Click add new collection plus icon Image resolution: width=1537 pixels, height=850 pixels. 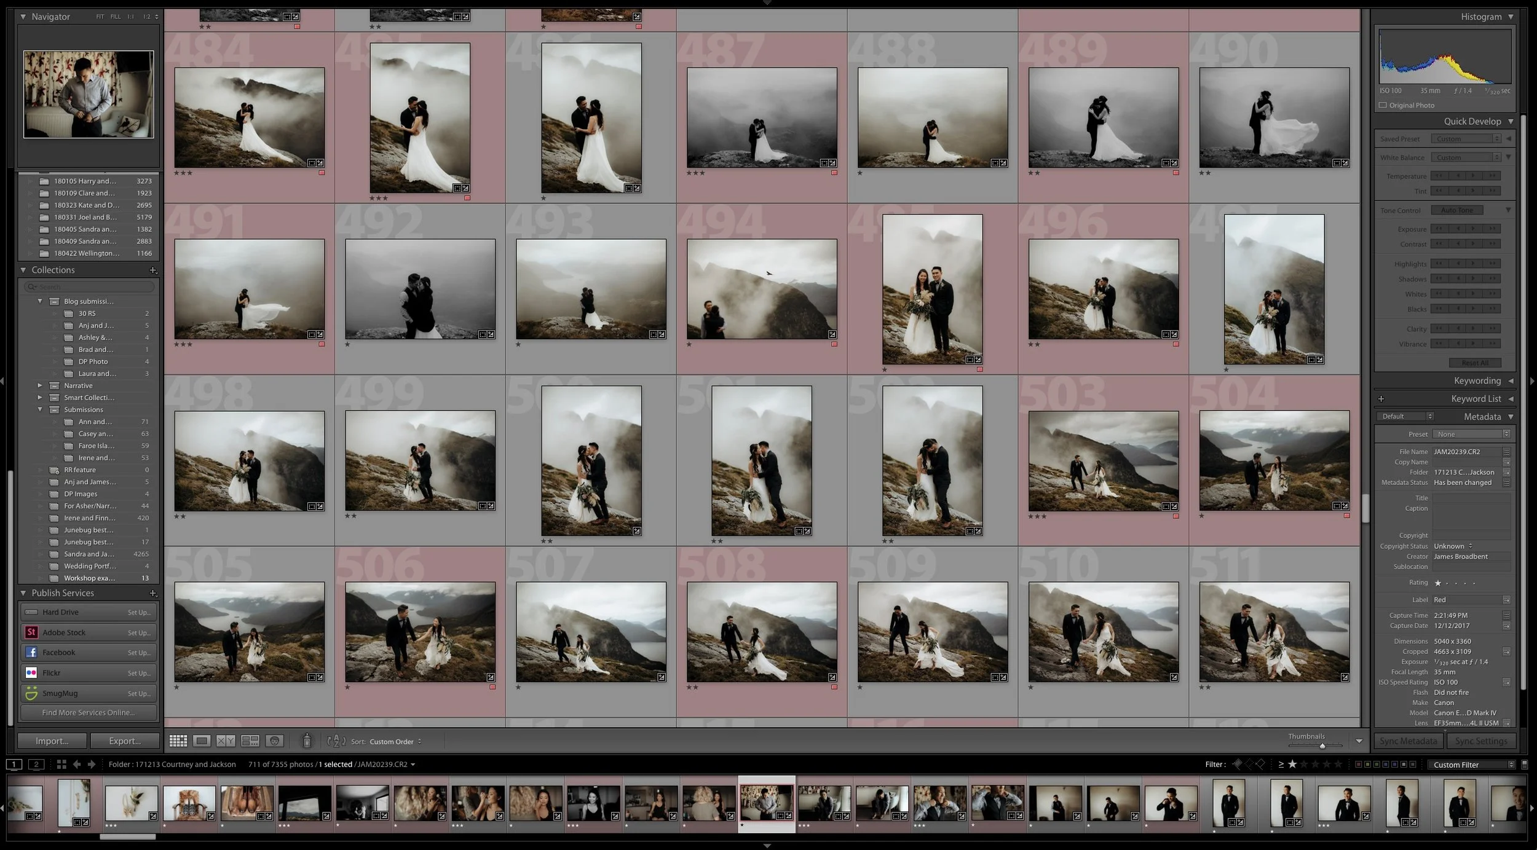[153, 270]
